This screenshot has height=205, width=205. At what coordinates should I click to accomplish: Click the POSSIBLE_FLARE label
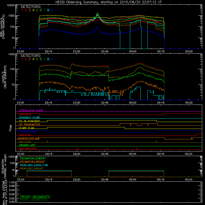29,118
